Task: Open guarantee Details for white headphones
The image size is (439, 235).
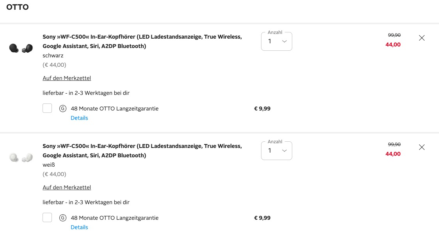Action: click(x=79, y=227)
